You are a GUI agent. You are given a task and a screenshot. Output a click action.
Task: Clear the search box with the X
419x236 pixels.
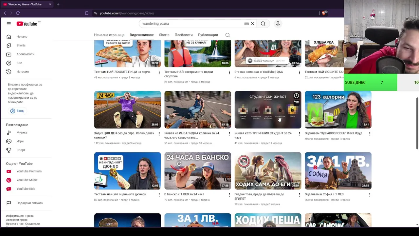point(252,24)
